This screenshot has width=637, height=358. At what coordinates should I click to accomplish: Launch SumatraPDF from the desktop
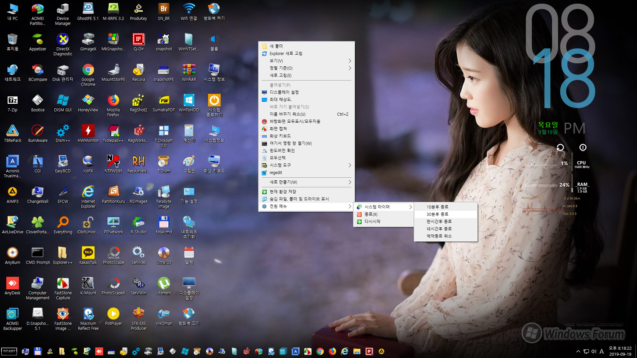tap(164, 103)
